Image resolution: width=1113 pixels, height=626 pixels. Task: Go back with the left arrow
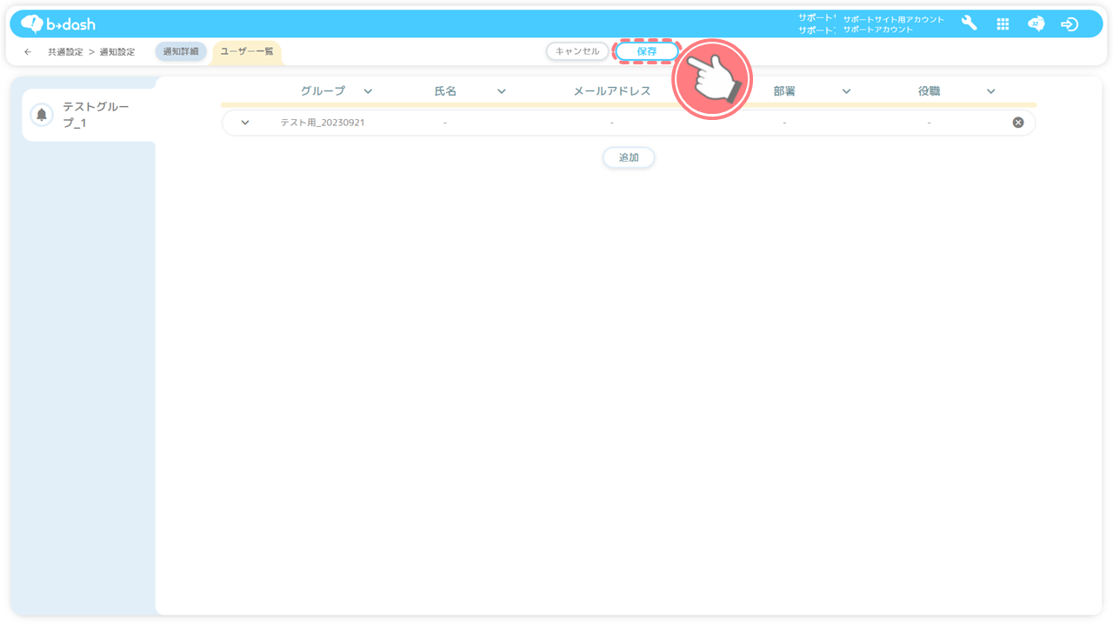(x=28, y=52)
